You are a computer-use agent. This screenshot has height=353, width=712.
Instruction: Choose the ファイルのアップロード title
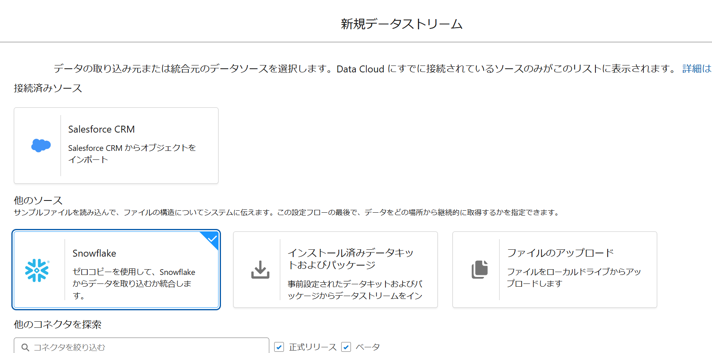[561, 253]
